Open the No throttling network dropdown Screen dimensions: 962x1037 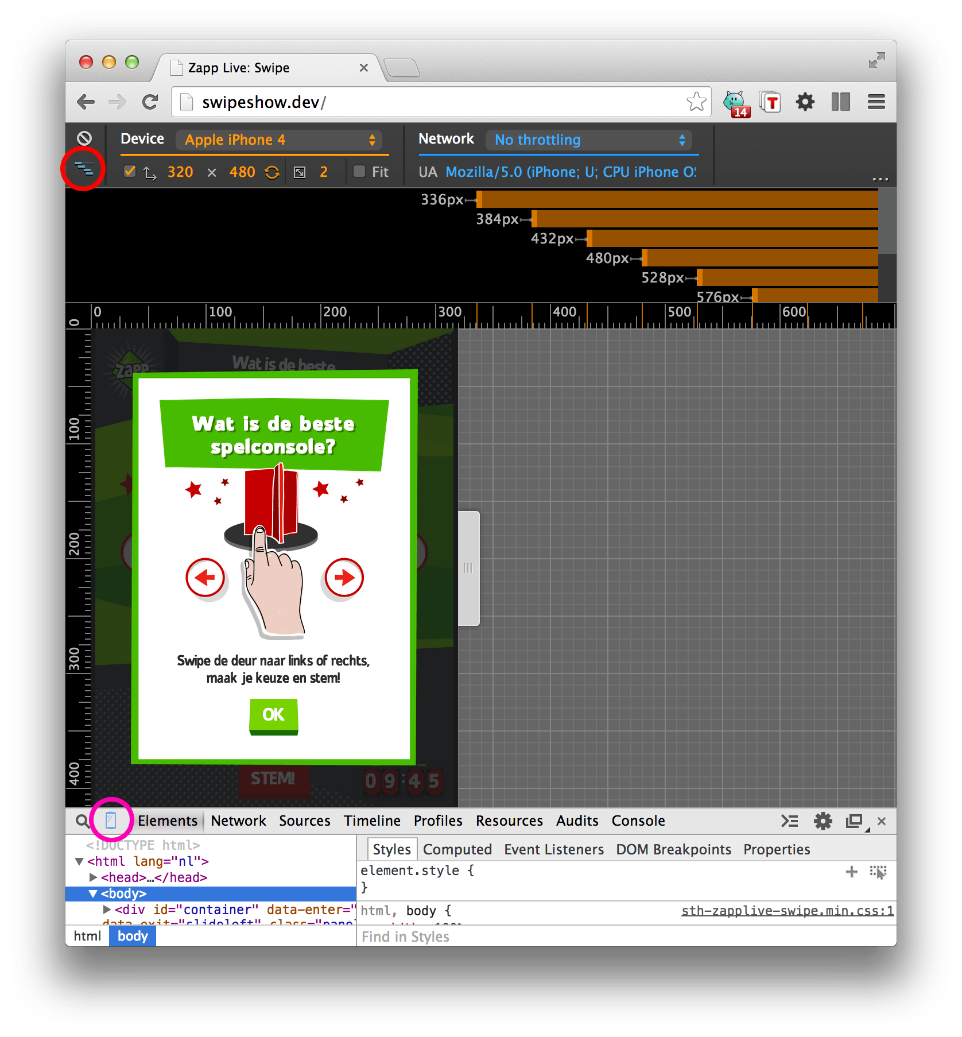pyautogui.click(x=589, y=140)
